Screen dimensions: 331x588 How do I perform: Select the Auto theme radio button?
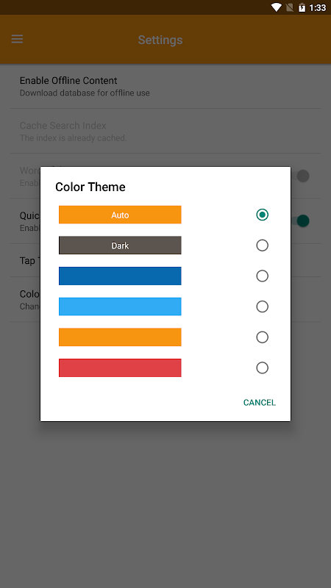pos(263,215)
